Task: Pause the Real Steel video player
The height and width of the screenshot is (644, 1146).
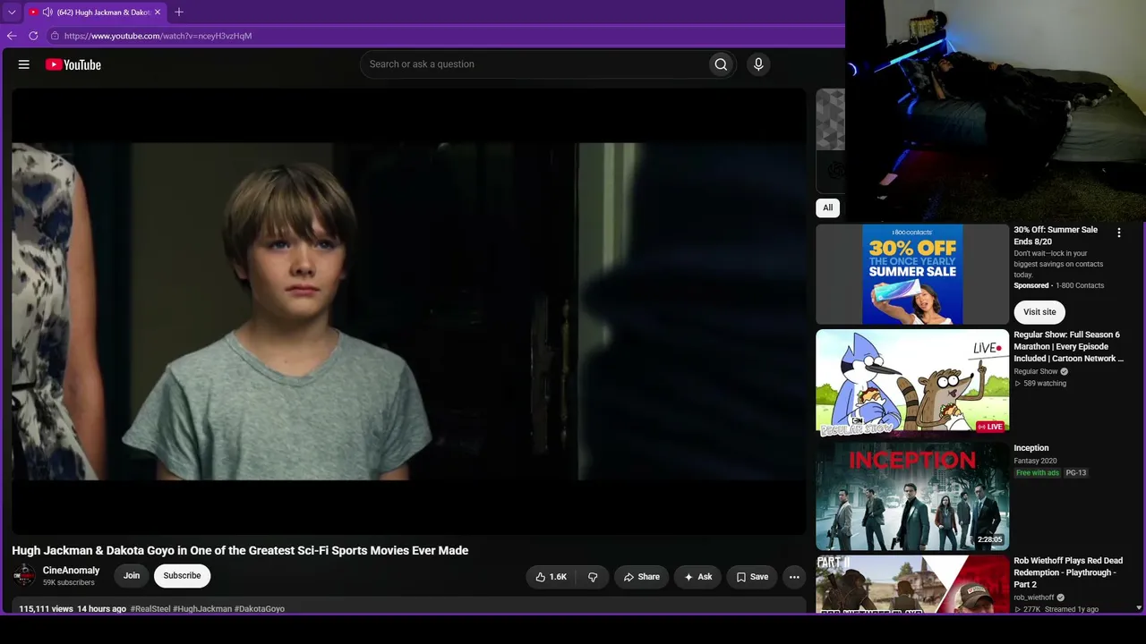Action: pyautogui.click(x=409, y=311)
